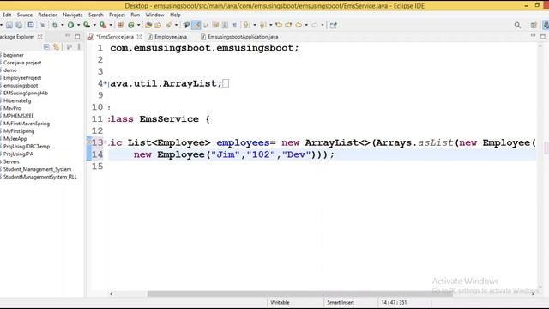Click the horizontal scrollbar right arrow

coord(533,294)
